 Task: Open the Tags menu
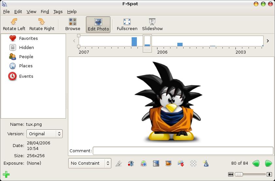[x=58, y=12]
